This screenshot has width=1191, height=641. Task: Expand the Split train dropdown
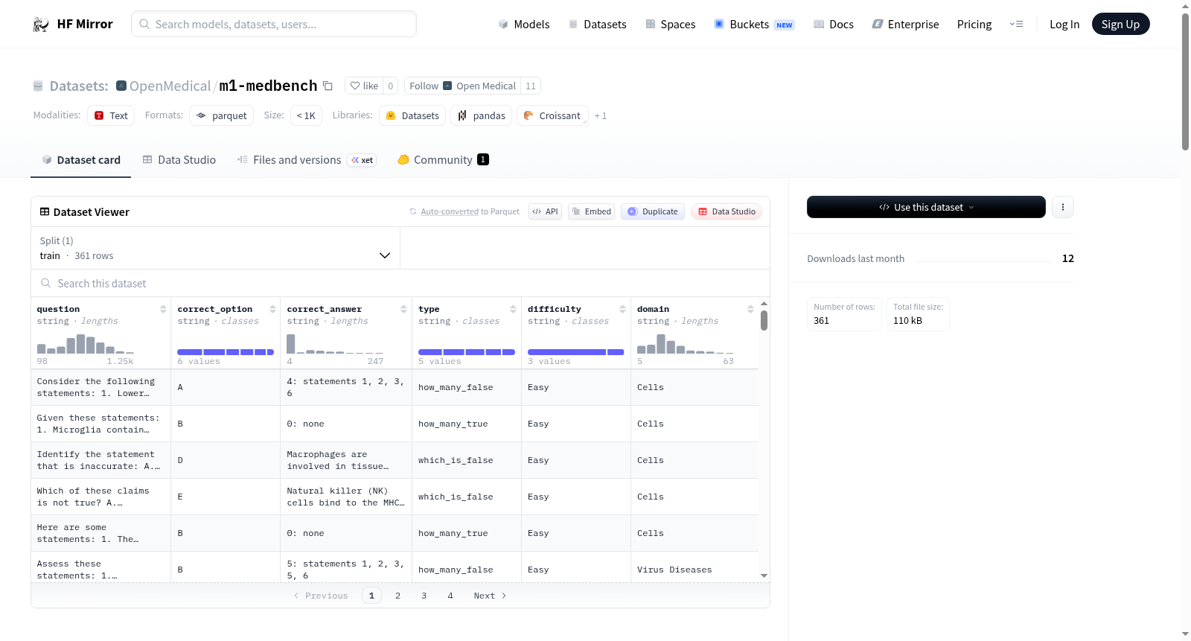[215, 248]
